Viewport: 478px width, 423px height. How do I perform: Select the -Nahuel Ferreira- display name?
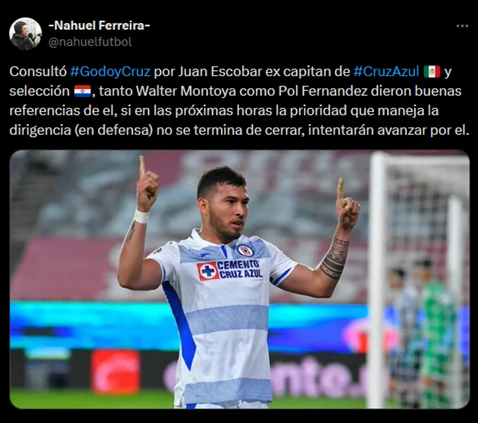[x=100, y=25]
